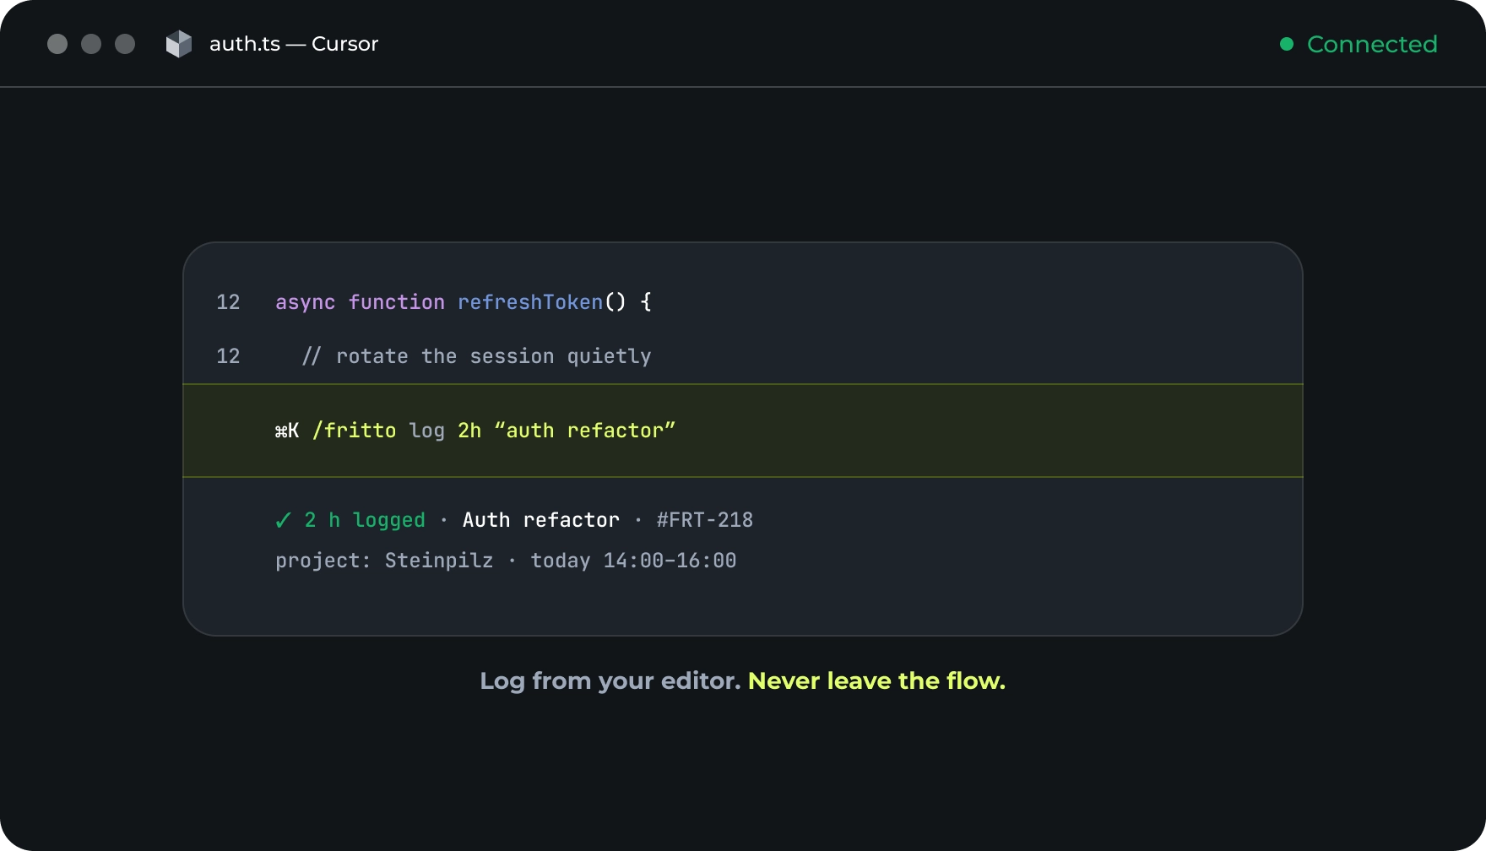Image resolution: width=1486 pixels, height=851 pixels.
Task: Click the async keyword in the code
Action: [x=306, y=302]
